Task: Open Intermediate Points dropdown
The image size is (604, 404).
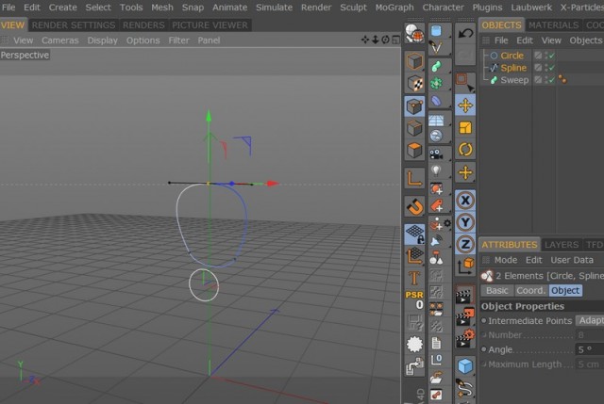Action: click(590, 320)
